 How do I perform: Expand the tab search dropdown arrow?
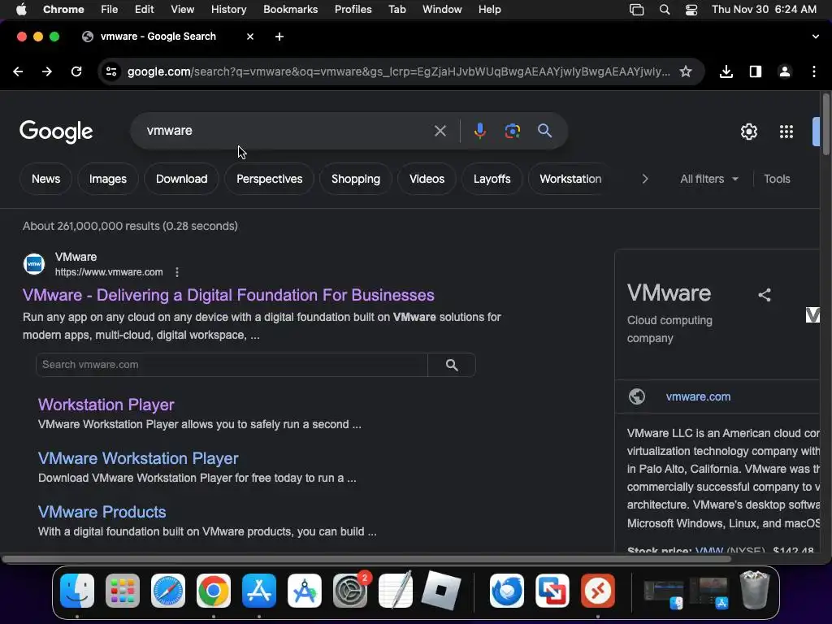tap(816, 37)
